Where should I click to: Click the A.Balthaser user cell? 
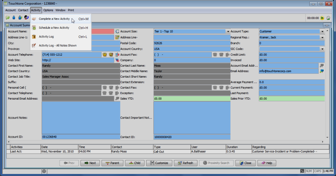click(x=208, y=152)
